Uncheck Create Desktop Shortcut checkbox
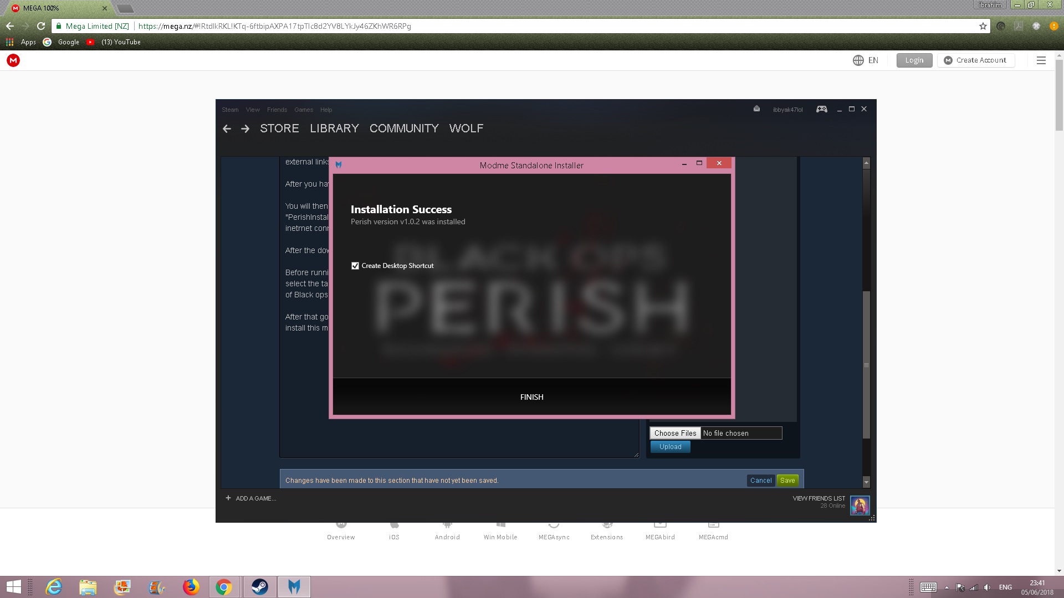Screen dimensions: 1064x598 pos(355,266)
